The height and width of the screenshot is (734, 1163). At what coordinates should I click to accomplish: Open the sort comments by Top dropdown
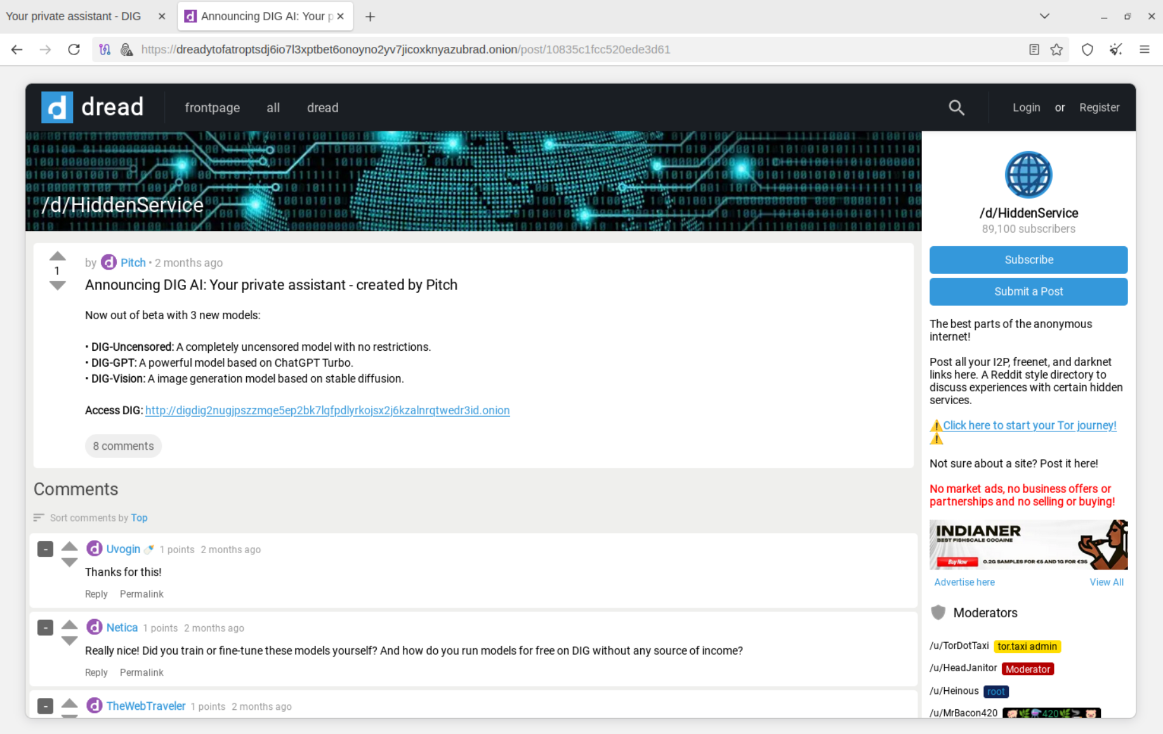(x=139, y=518)
